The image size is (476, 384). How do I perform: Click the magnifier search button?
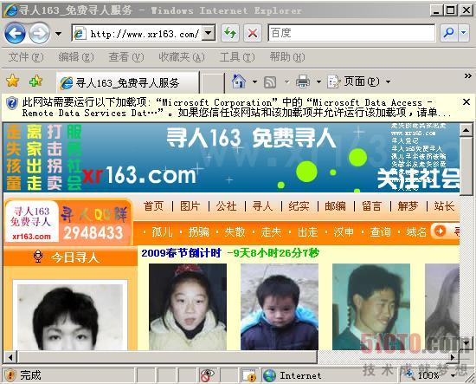448,33
